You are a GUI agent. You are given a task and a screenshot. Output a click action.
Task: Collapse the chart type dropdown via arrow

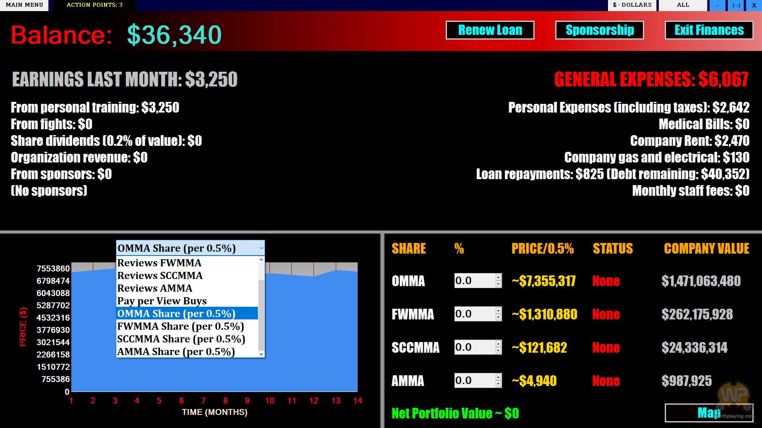point(261,248)
